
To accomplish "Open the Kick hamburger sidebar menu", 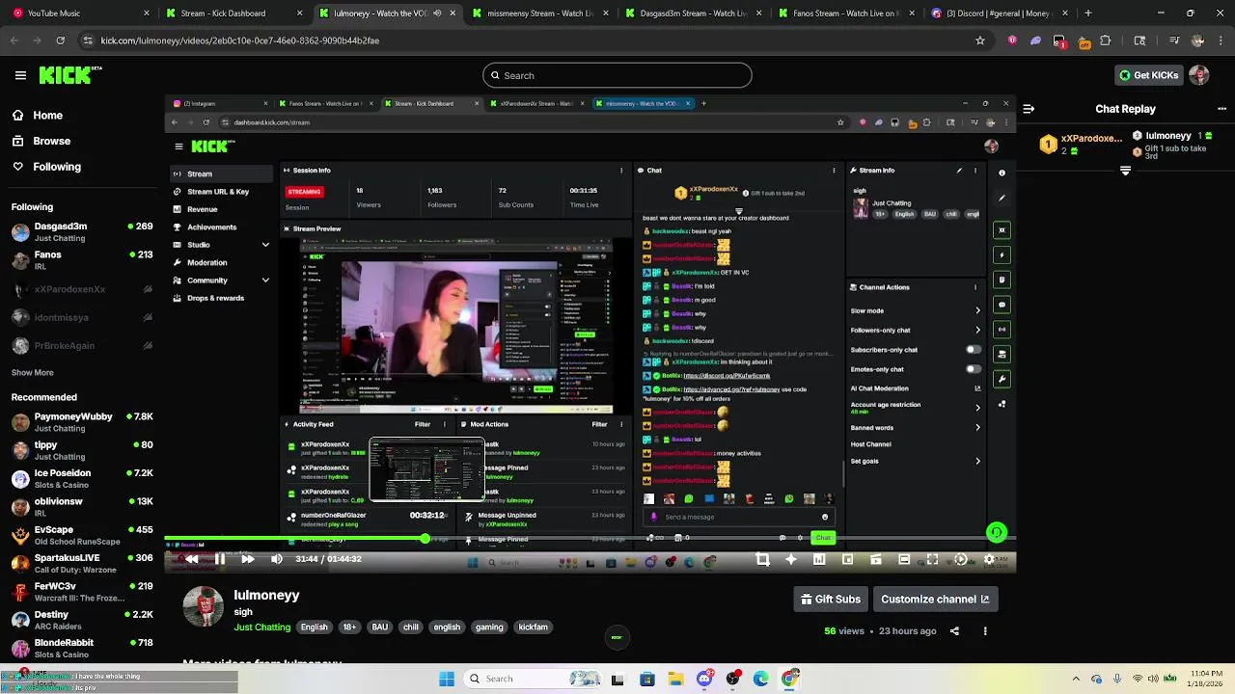I will tap(20, 75).
